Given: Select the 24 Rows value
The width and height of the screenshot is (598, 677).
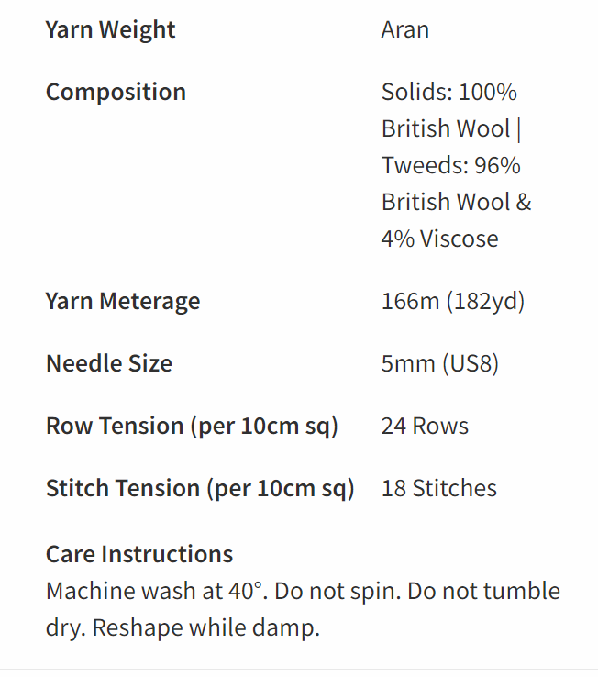Looking at the screenshot, I should pos(425,427).
